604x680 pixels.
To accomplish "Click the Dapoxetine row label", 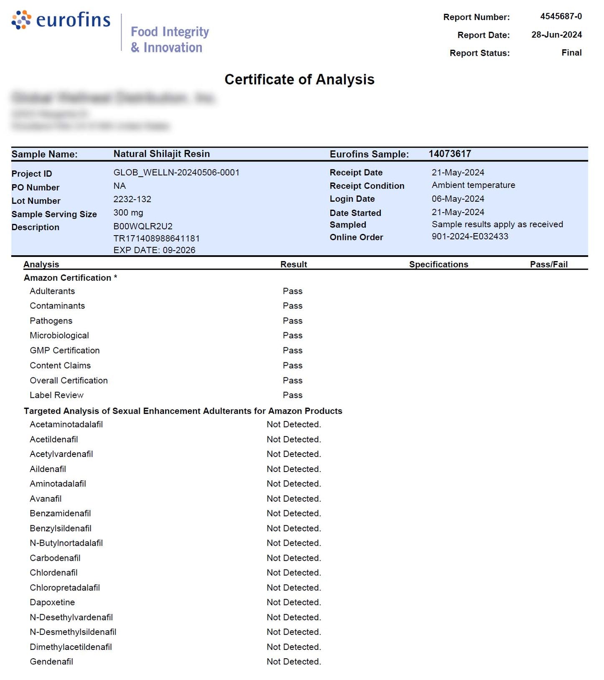I will pyautogui.click(x=52, y=603).
